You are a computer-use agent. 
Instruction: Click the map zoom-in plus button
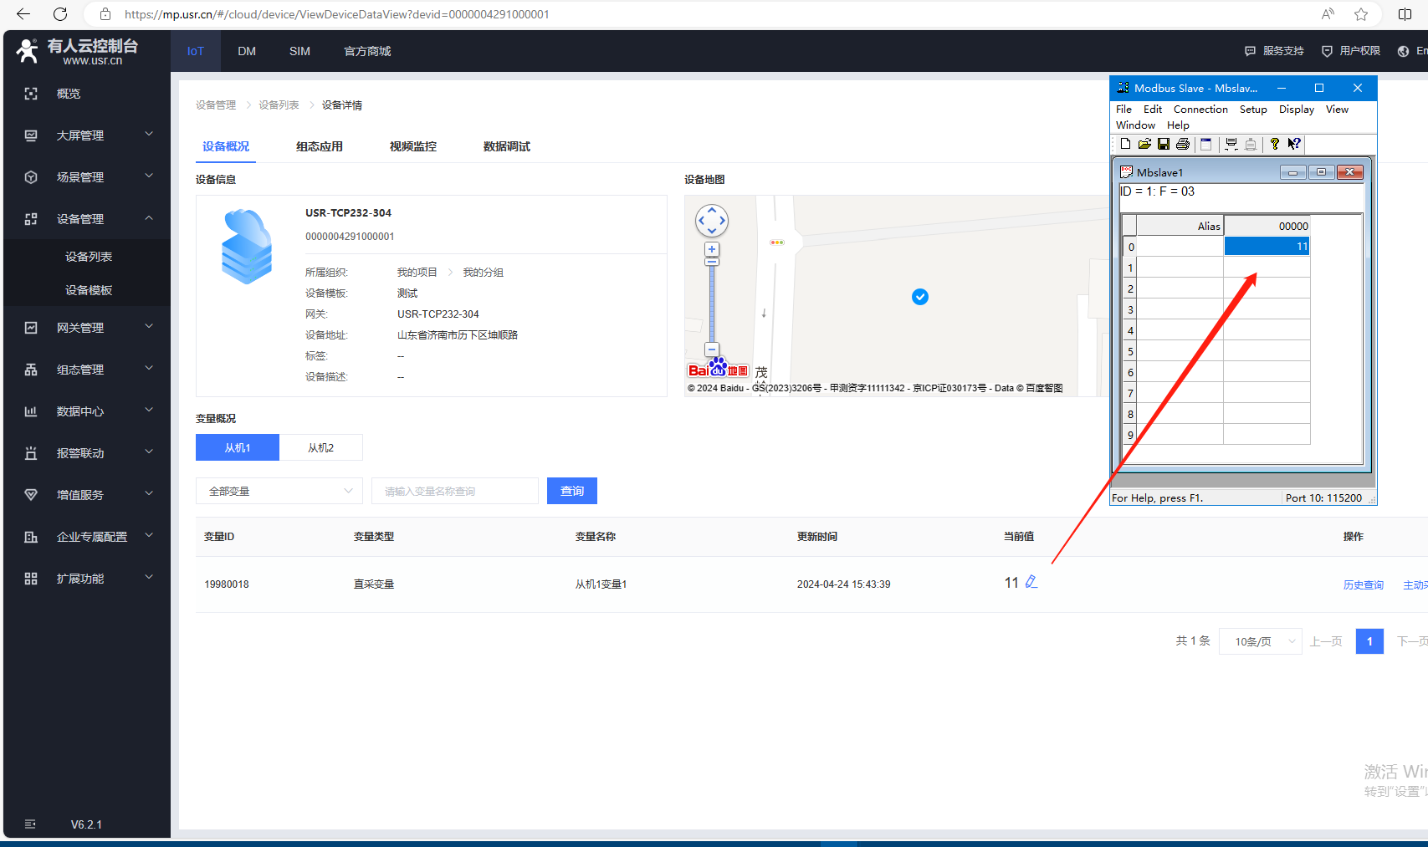[712, 249]
